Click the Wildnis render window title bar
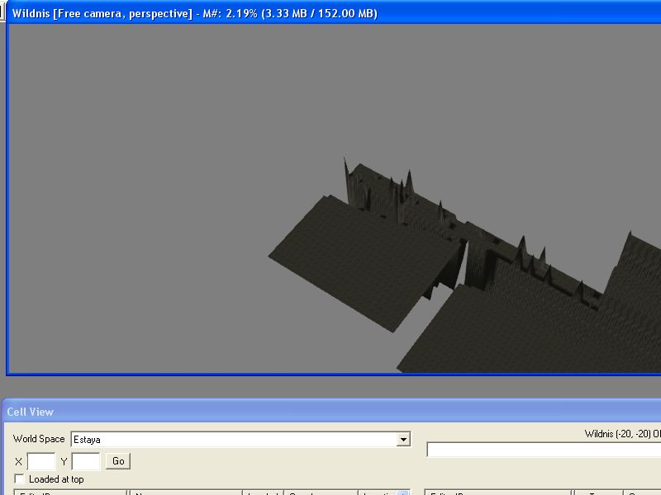Screen dimensions: 661x495 [x=330, y=13]
